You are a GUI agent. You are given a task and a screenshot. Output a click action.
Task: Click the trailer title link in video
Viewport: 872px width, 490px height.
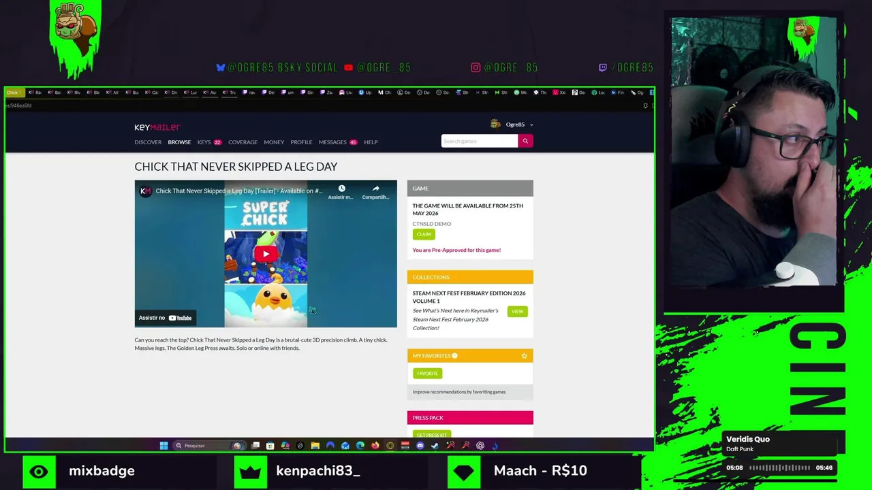pos(239,191)
